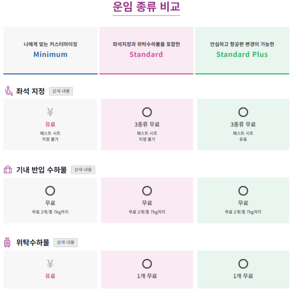The image size is (291, 290).
Task: Open 상세 내용 for 좌석 지정
Action: (61, 91)
